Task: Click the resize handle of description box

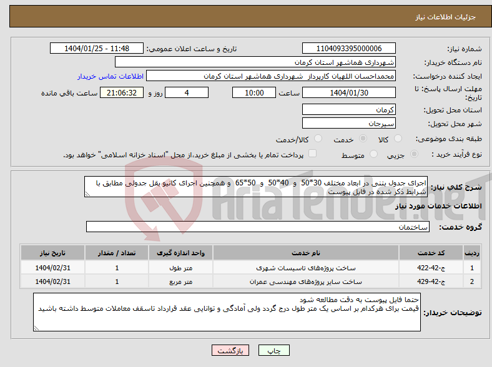Action: coord(87,194)
